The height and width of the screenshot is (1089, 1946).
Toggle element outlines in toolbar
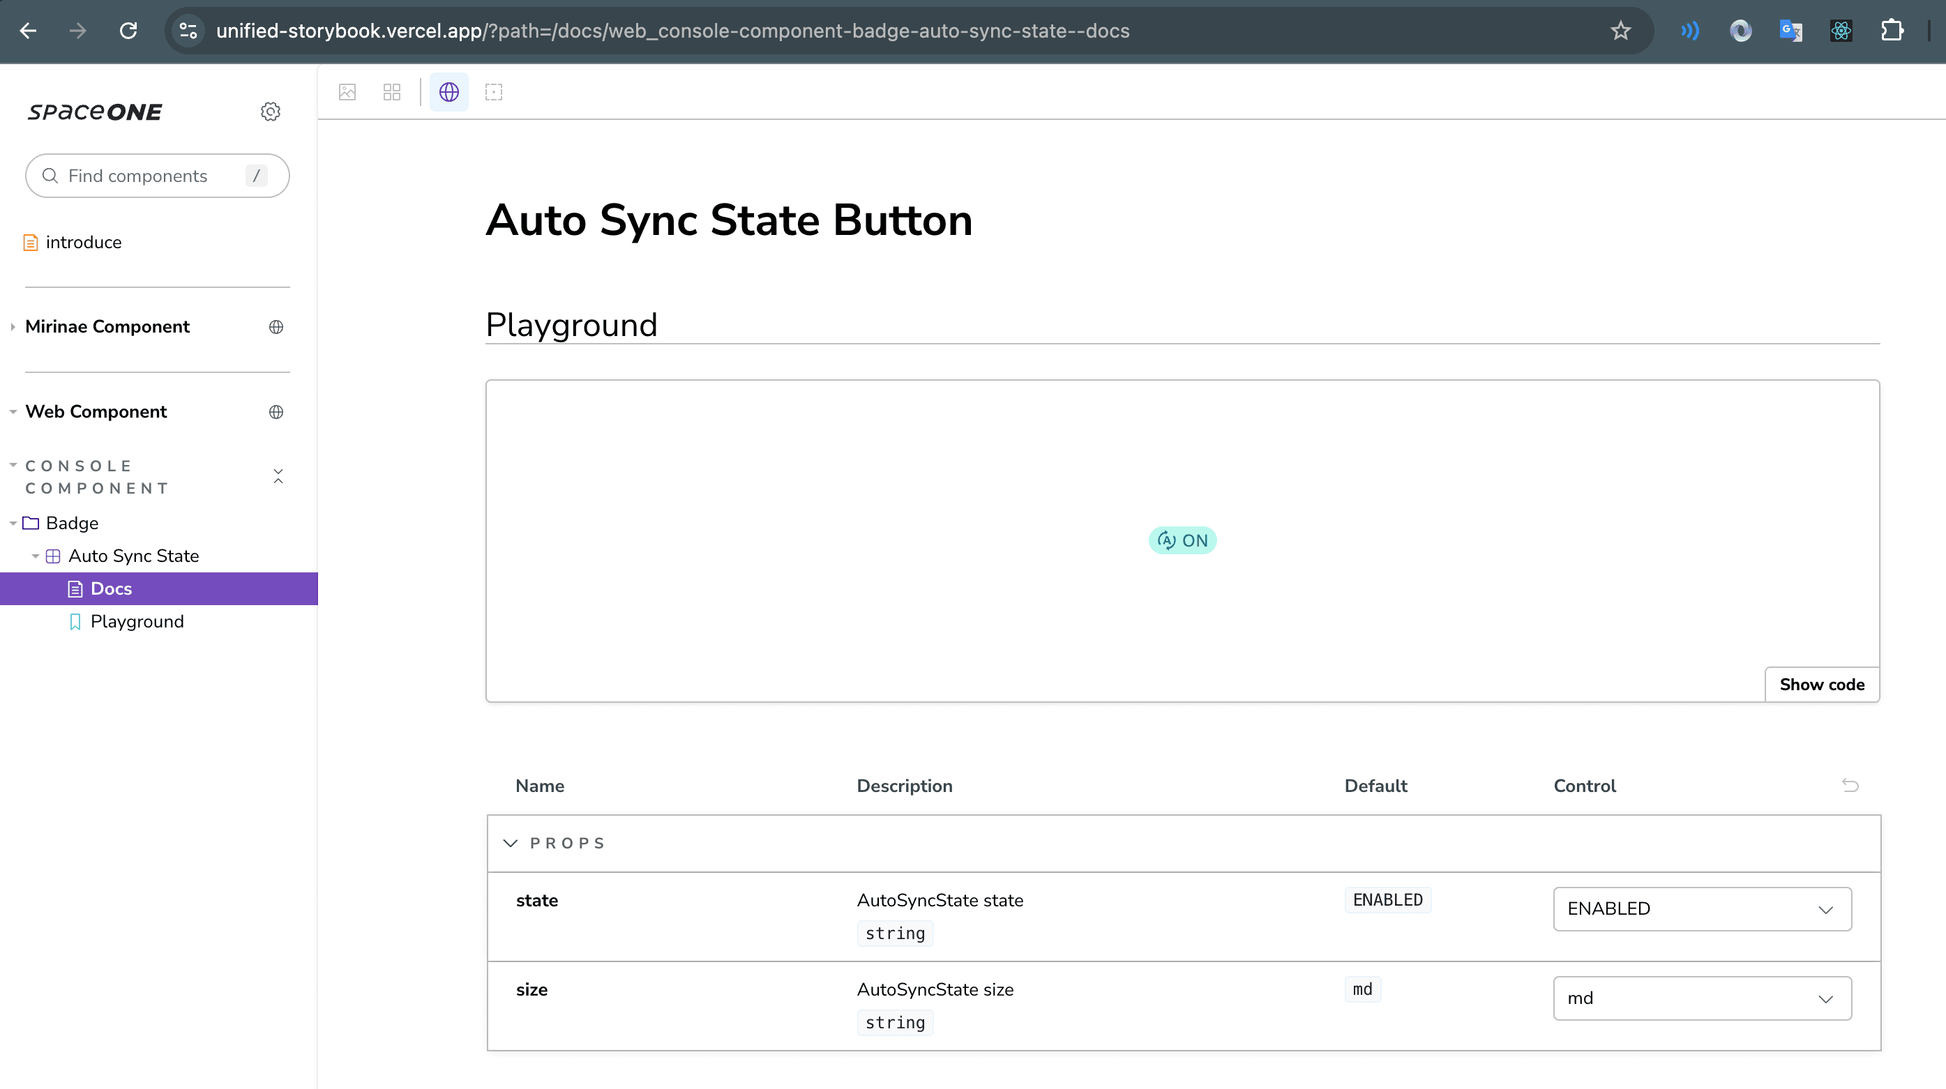click(x=493, y=92)
